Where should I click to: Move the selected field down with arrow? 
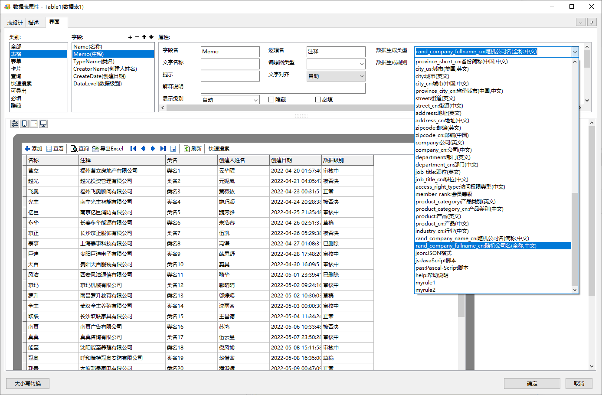tap(151, 37)
